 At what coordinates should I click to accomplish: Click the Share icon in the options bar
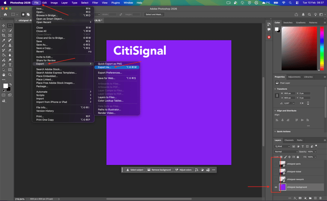click(x=296, y=14)
